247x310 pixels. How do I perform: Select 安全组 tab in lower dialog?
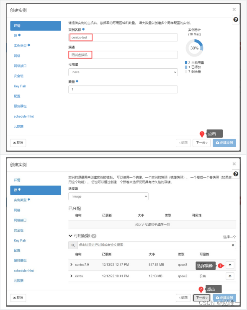pos(18,230)
